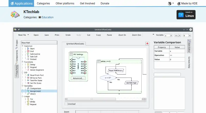The image size is (206, 113).
Task: Select the Subroutine flow part icon
Action: [x=28, y=54]
